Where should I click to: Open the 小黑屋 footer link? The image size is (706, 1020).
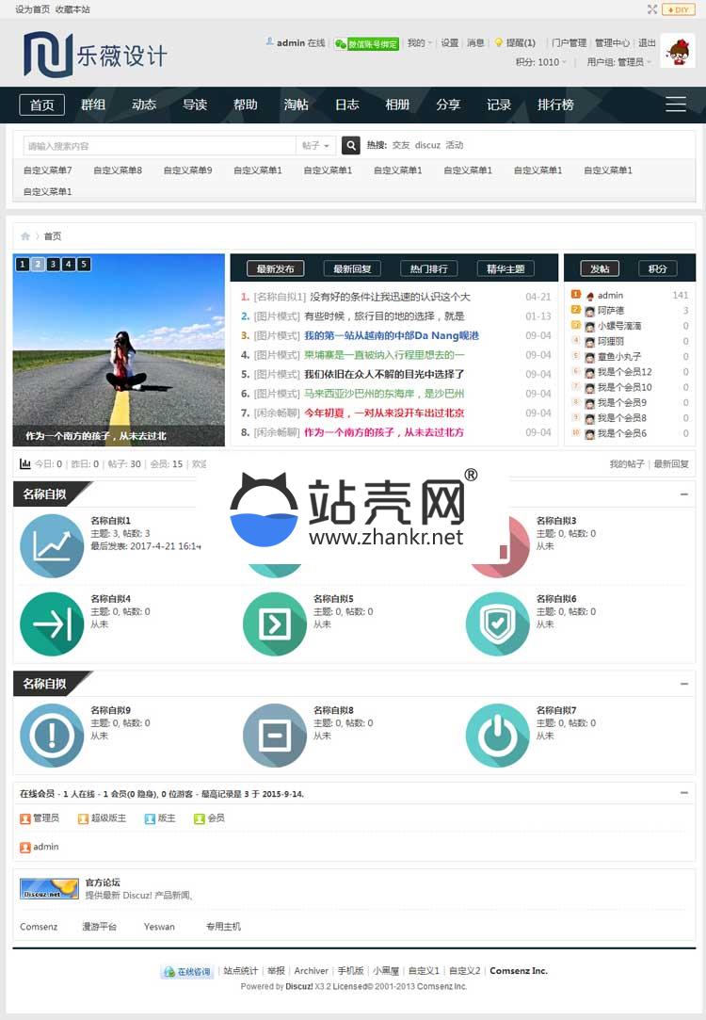pyautogui.click(x=386, y=971)
